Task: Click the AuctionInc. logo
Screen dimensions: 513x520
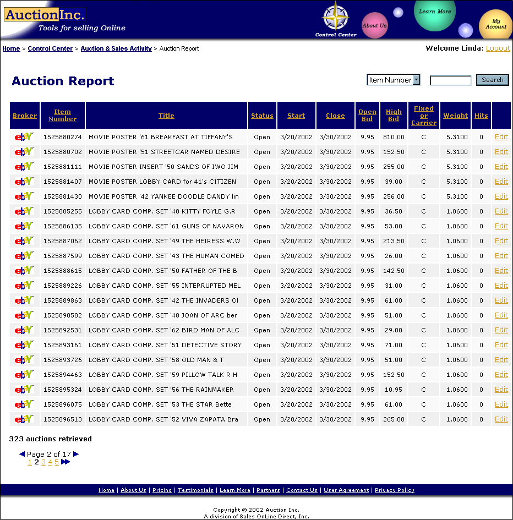Action: click(x=45, y=15)
